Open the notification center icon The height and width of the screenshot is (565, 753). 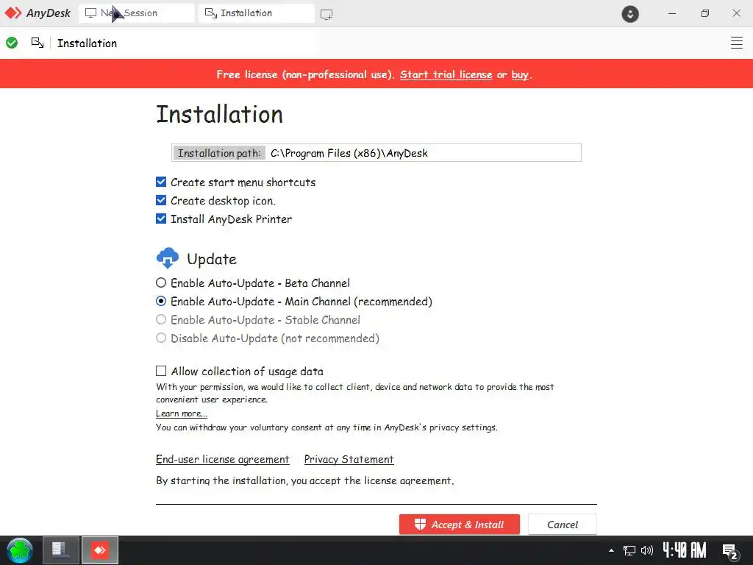pos(730,551)
